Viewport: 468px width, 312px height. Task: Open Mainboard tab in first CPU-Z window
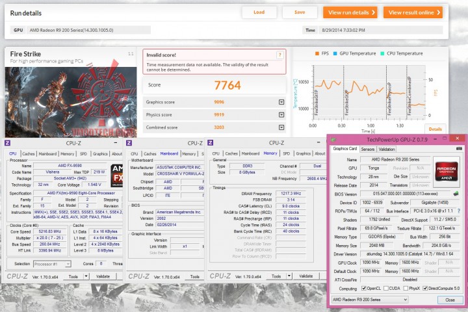47,154
